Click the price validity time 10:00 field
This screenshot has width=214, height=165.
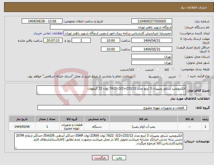pos(111,49)
